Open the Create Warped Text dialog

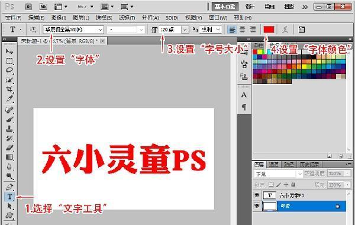285,30
